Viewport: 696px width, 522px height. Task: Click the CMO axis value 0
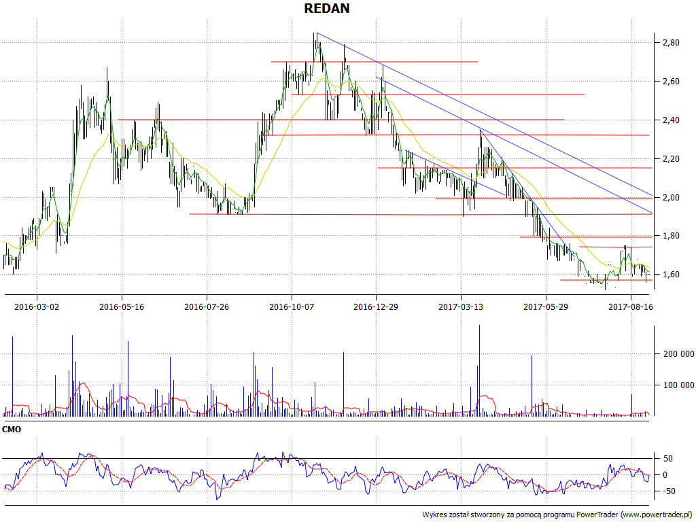coord(665,475)
